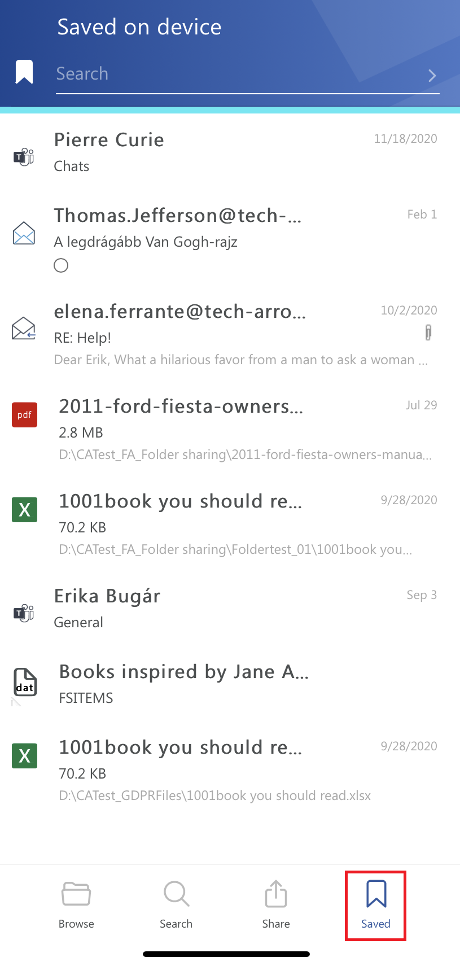Click the Teams icon beside Pierre Curie
This screenshot has height=966, width=460.
point(24,156)
